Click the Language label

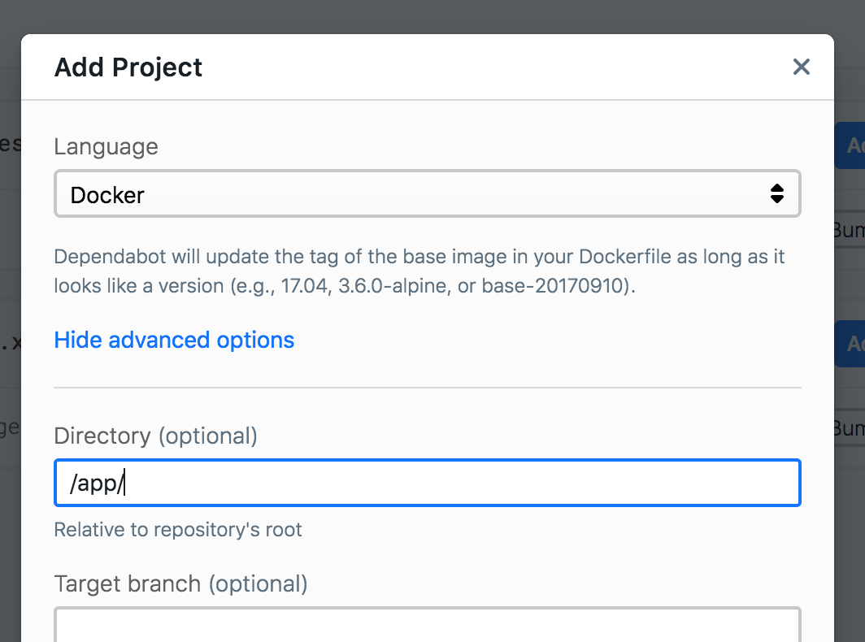click(x=106, y=147)
